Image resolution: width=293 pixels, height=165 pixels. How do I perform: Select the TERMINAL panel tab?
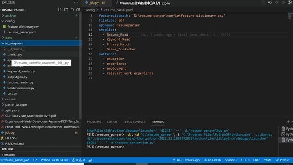(x=157, y=122)
